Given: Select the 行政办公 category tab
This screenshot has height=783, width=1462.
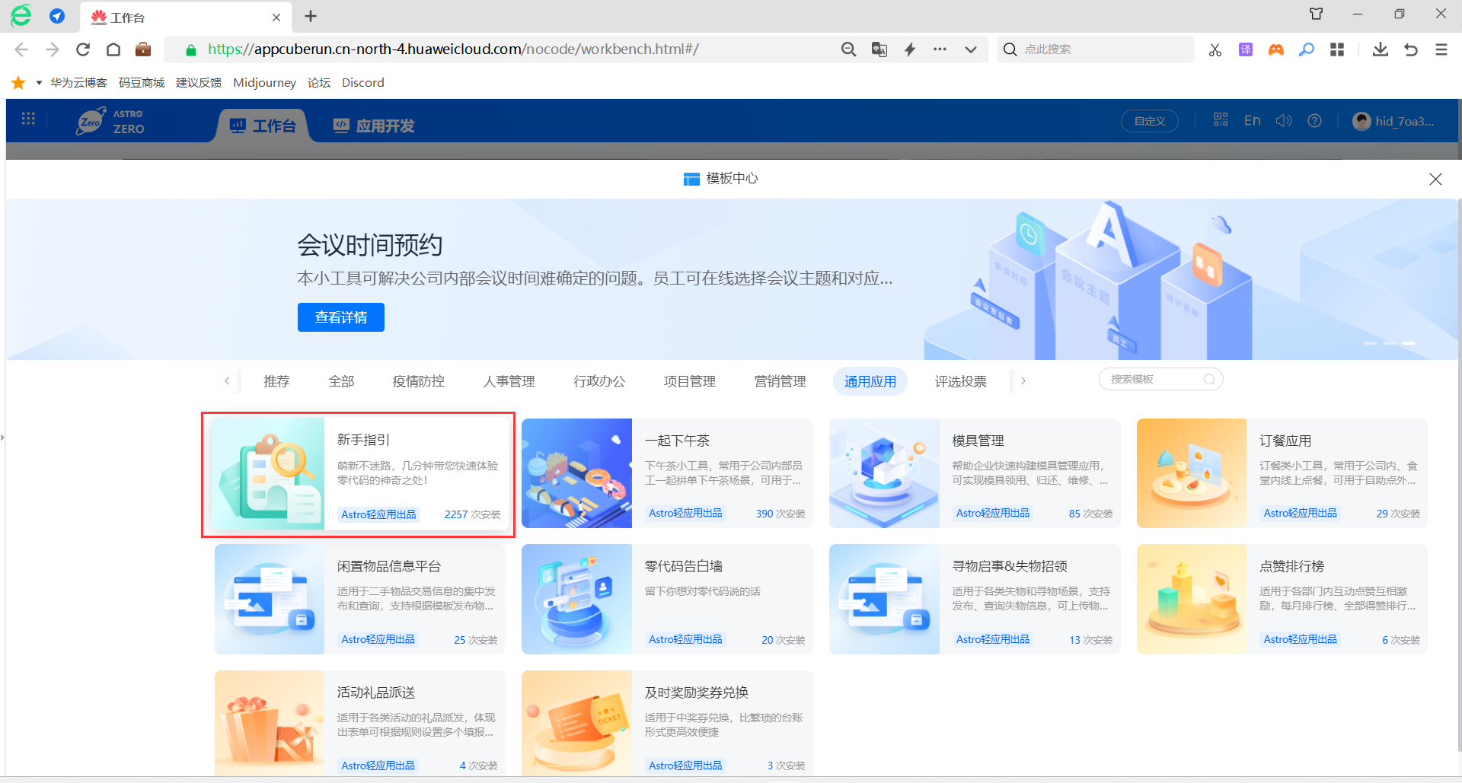Looking at the screenshot, I should (x=599, y=381).
